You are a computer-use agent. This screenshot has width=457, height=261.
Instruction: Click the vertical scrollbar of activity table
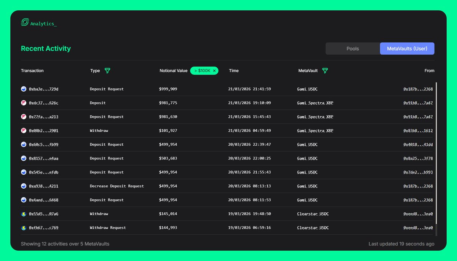point(436,153)
